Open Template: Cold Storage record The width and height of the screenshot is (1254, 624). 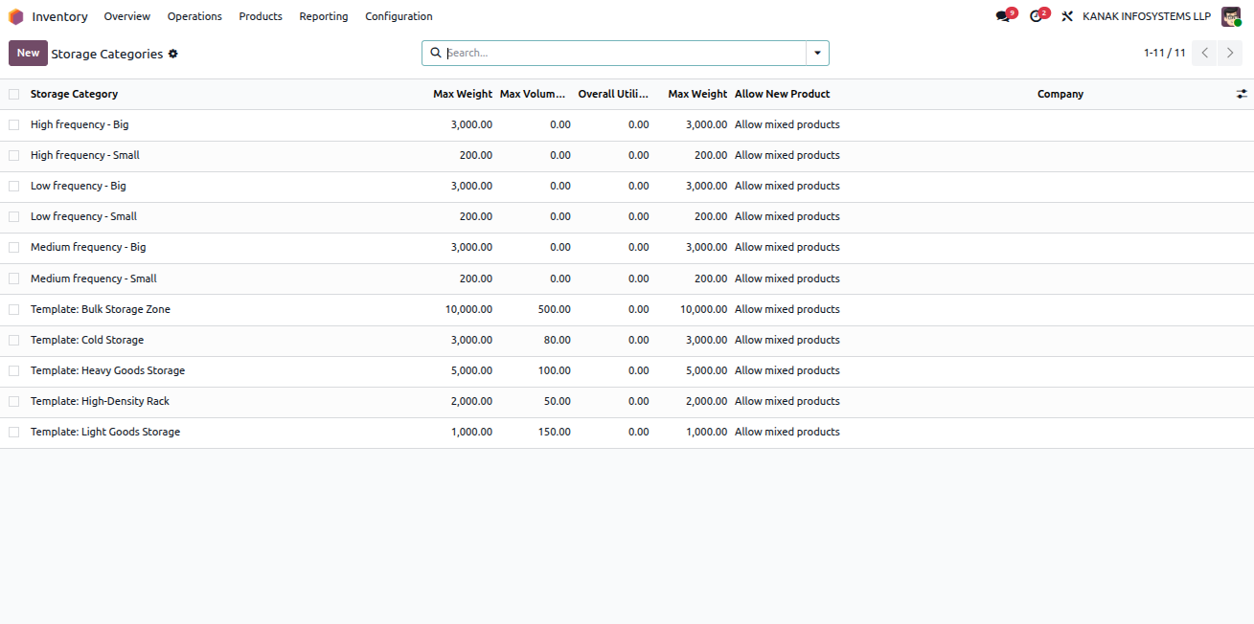(x=87, y=340)
